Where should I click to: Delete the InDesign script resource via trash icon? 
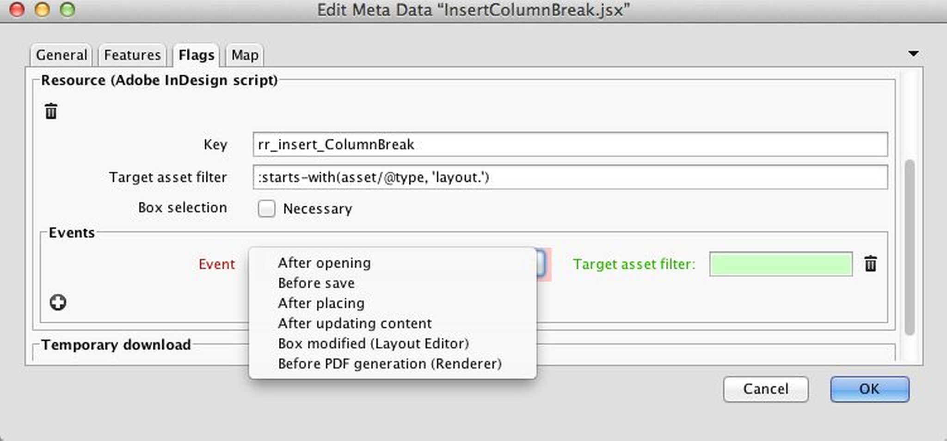coord(51,111)
